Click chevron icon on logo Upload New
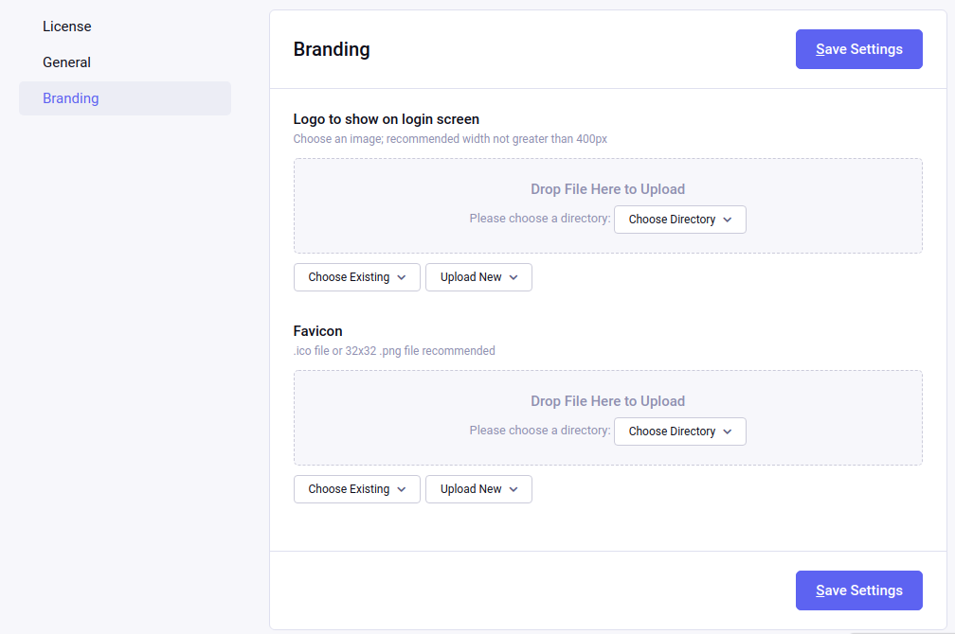The image size is (955, 634). pos(514,277)
